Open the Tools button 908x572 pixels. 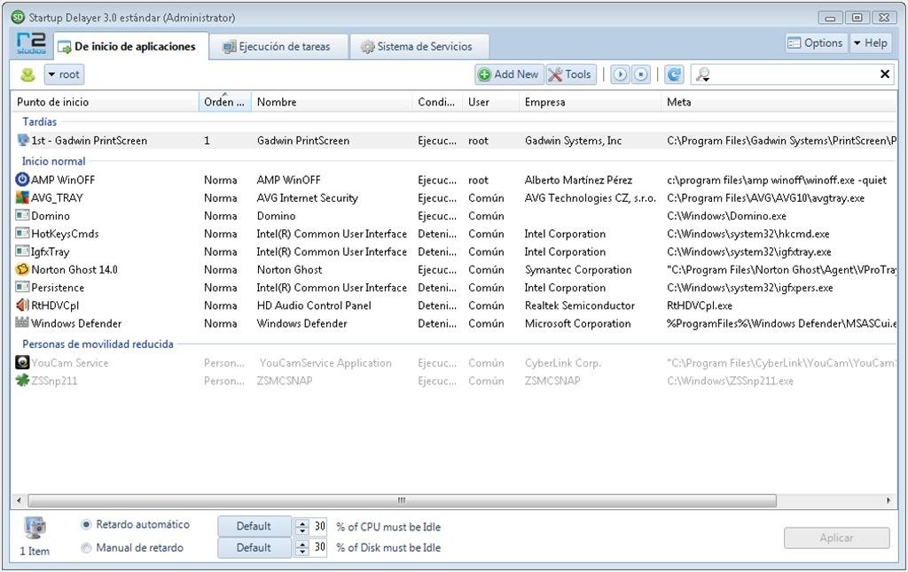point(571,74)
